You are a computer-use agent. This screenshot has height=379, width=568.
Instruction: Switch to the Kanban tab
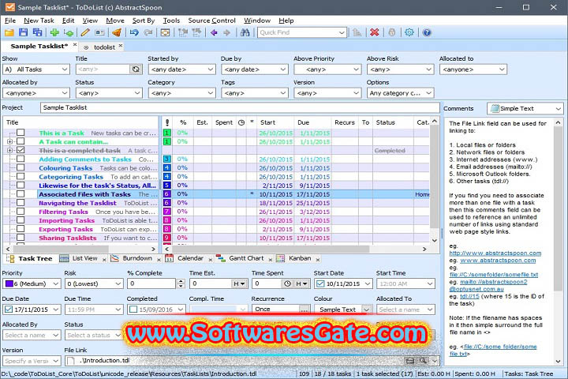(x=300, y=258)
